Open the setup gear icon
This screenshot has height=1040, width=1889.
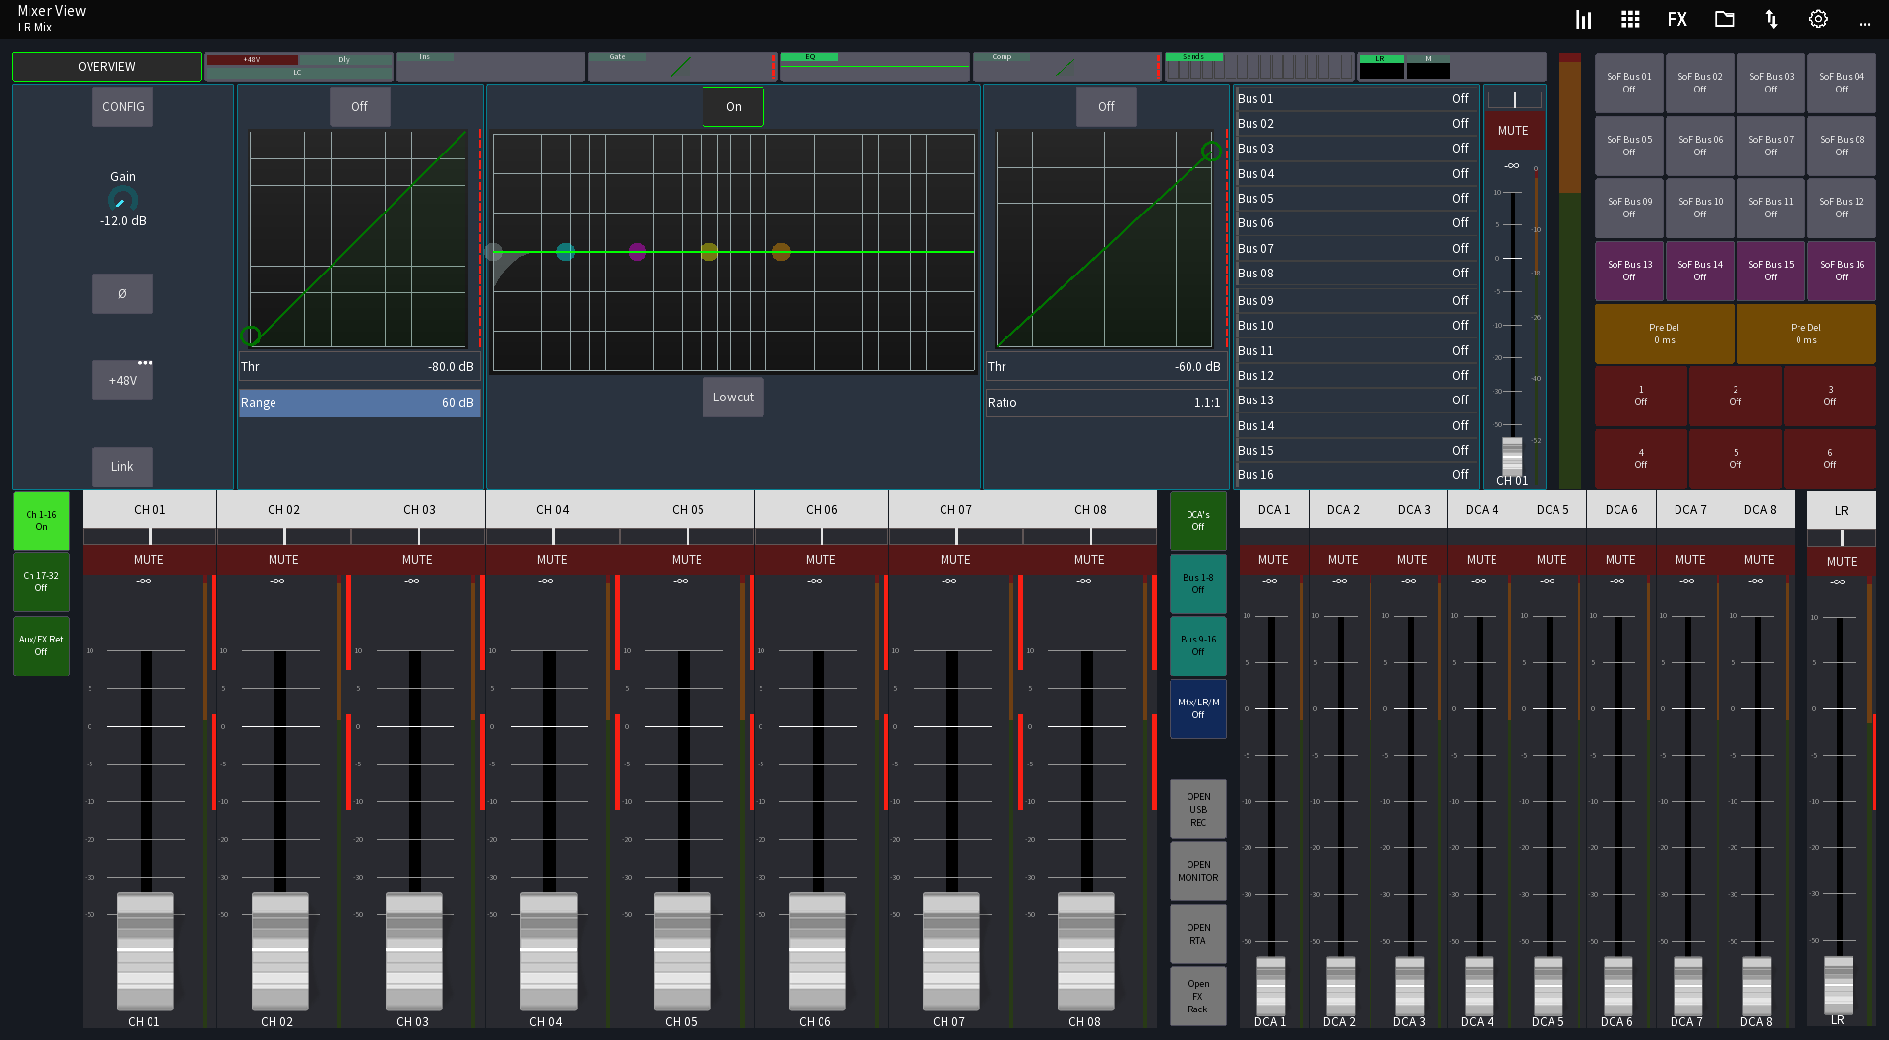1818,19
